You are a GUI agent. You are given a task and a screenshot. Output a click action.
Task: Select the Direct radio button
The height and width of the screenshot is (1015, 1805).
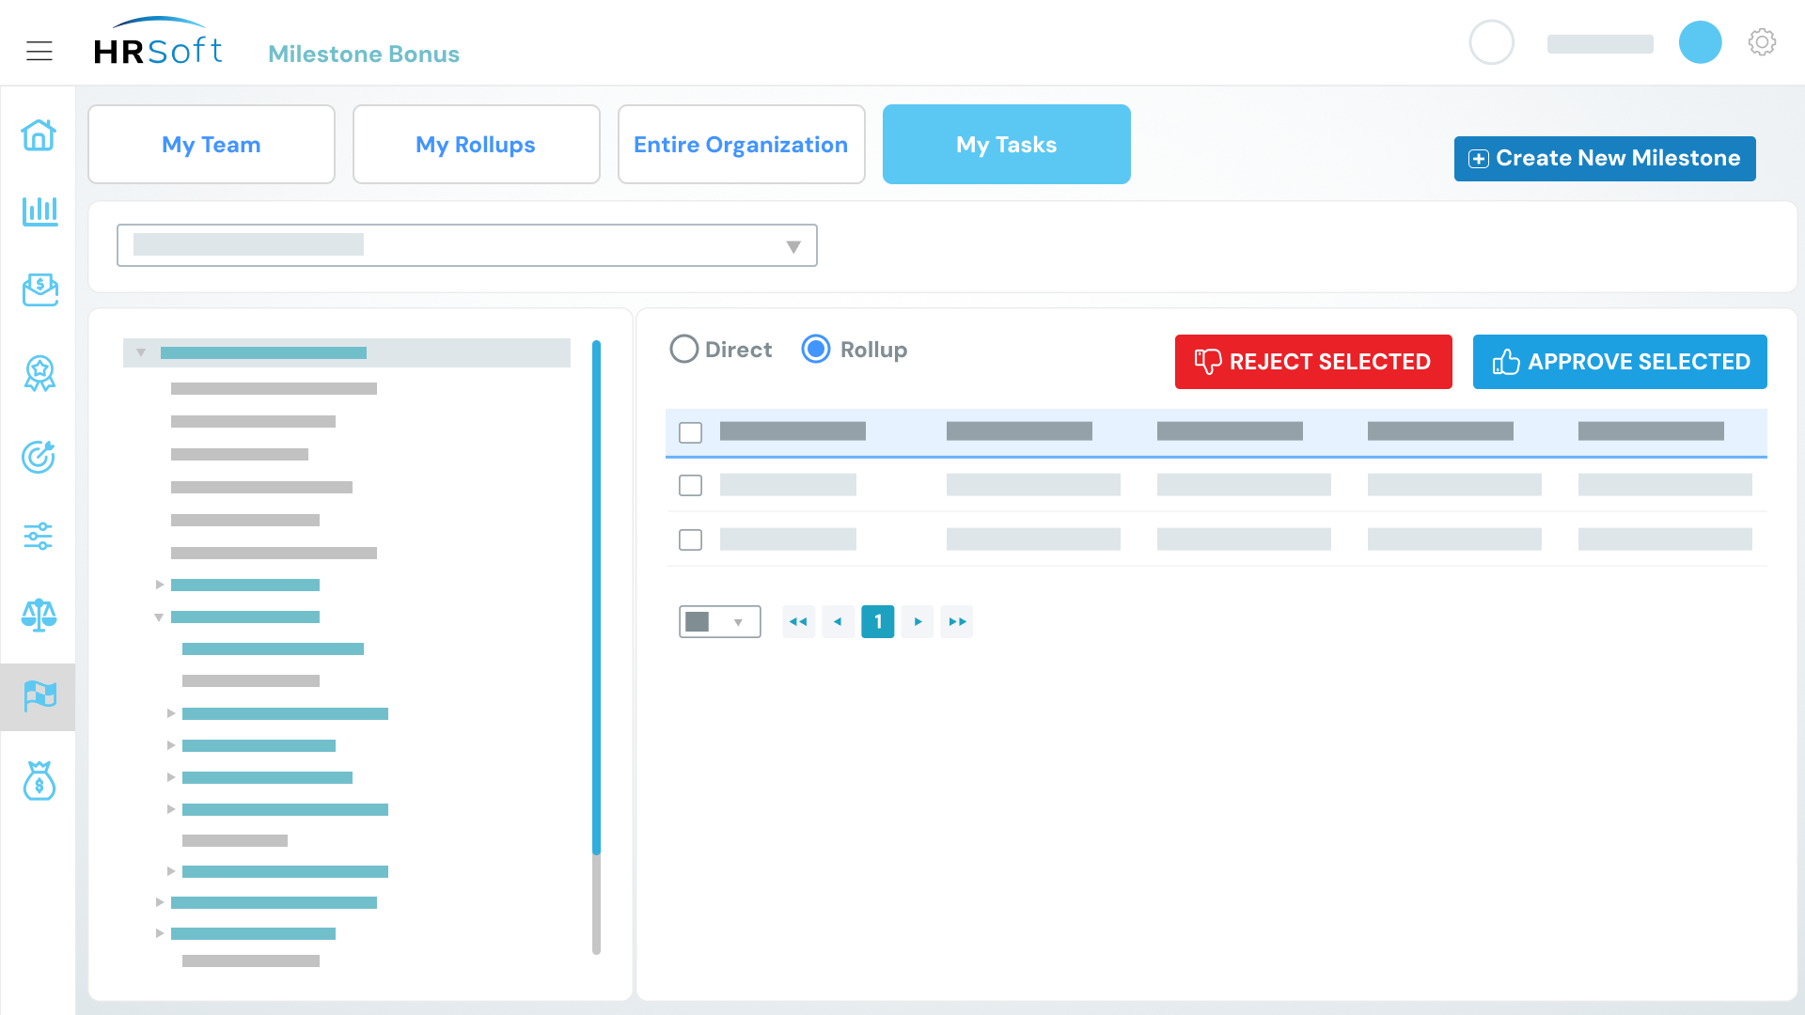coord(683,350)
